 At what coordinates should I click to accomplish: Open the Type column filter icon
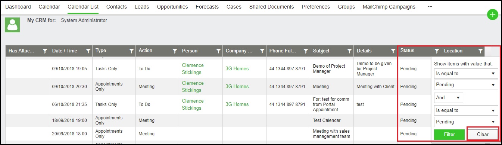pyautogui.click(x=132, y=51)
